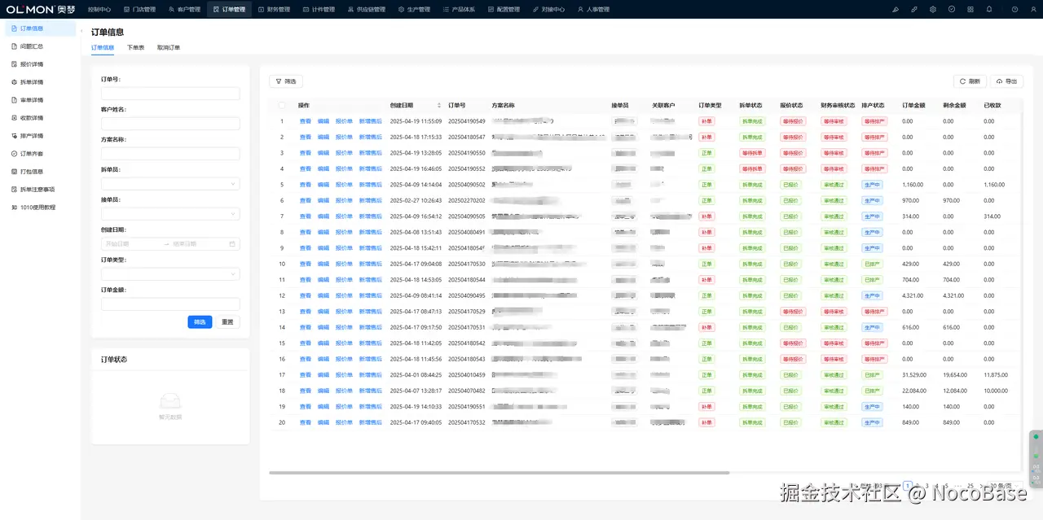Open 产品体系 in the top menu

[459, 9]
